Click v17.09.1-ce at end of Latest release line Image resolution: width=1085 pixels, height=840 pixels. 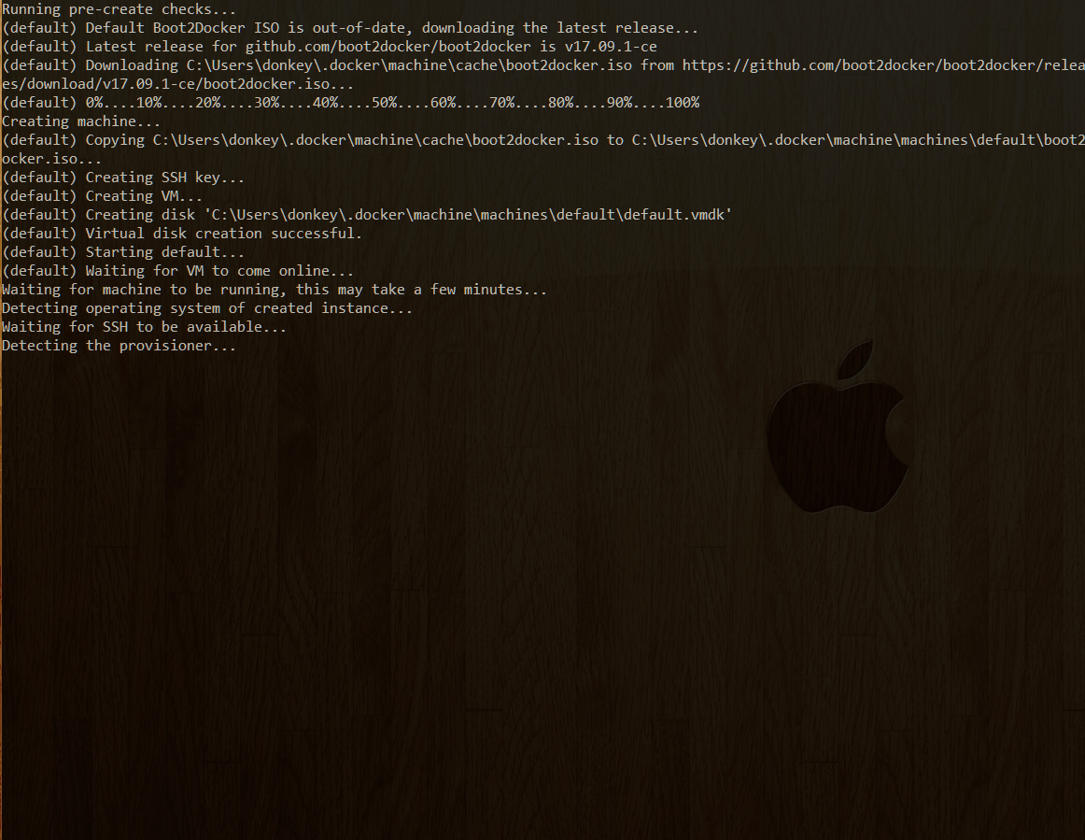[615, 47]
